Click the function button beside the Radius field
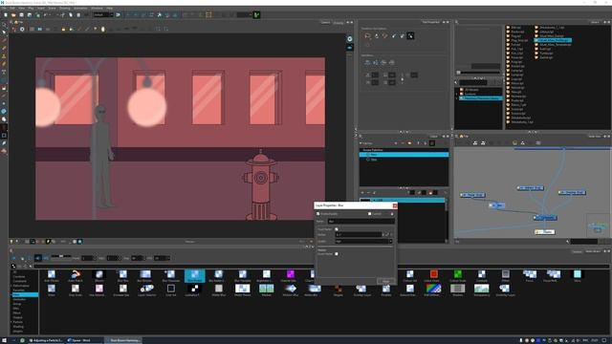Image resolution: width=612 pixels, height=344 pixels. pos(387,234)
